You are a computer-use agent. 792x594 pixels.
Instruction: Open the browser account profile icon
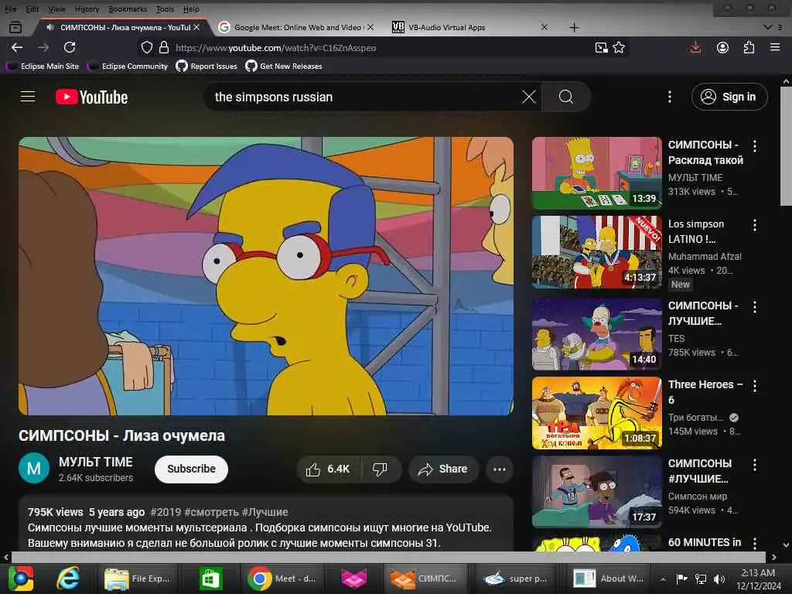pos(723,47)
